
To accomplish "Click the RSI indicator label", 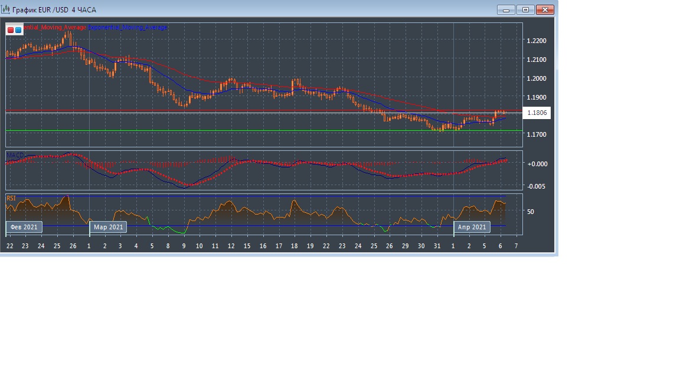I will click(11, 199).
